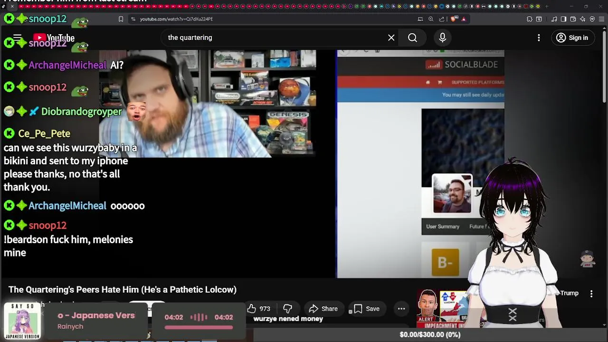Open the tab search toolbar icon
608x342 pixels.
(539, 19)
